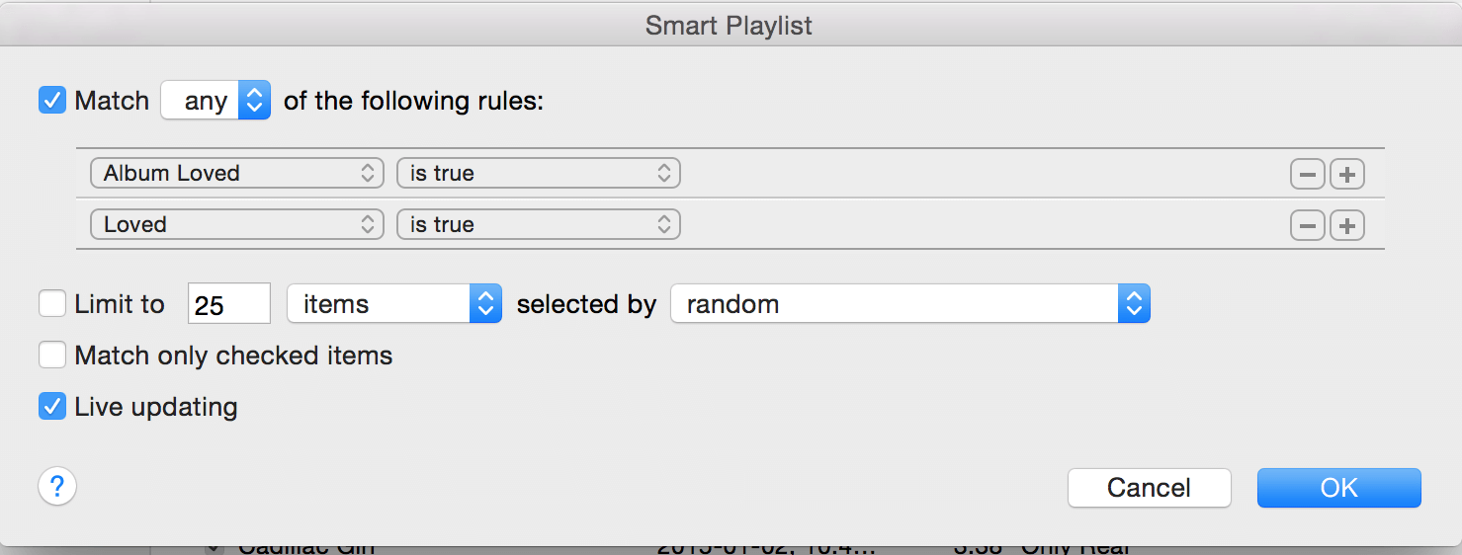This screenshot has width=1462, height=555.
Task: Uncheck the Match rules checkbox
Action: point(52,100)
